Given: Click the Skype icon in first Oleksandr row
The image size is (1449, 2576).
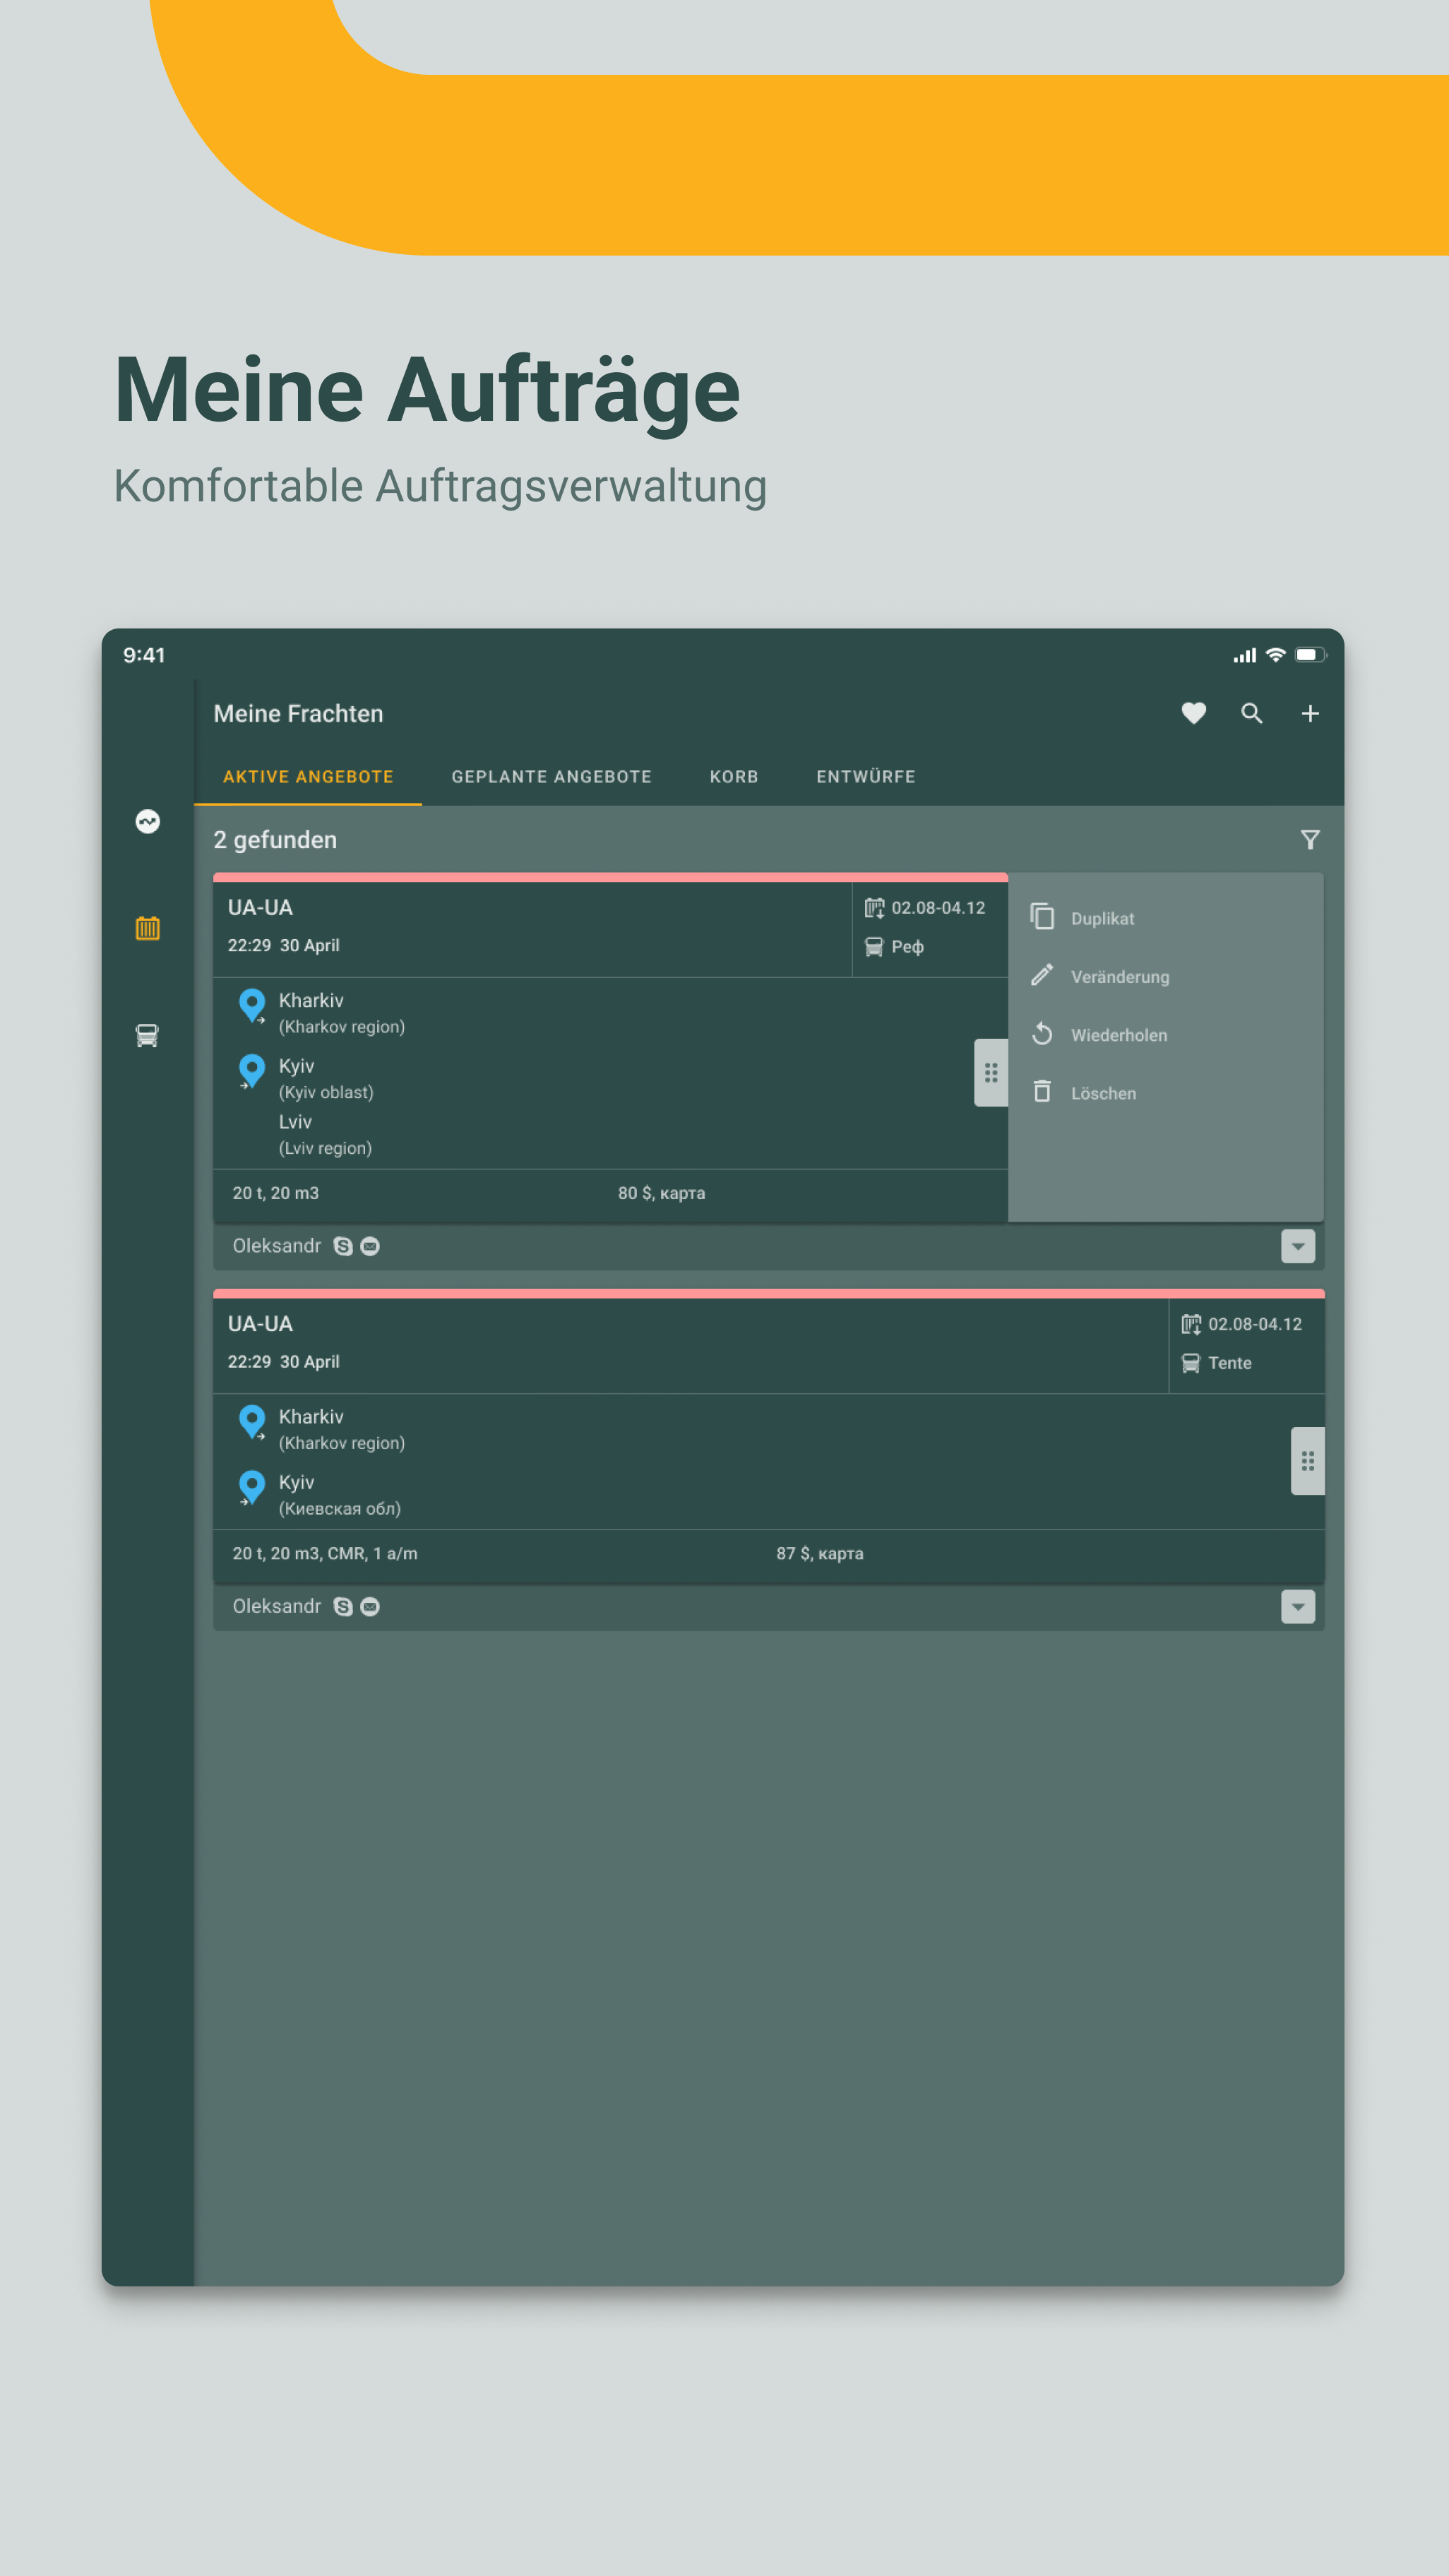Looking at the screenshot, I should click(x=343, y=1246).
